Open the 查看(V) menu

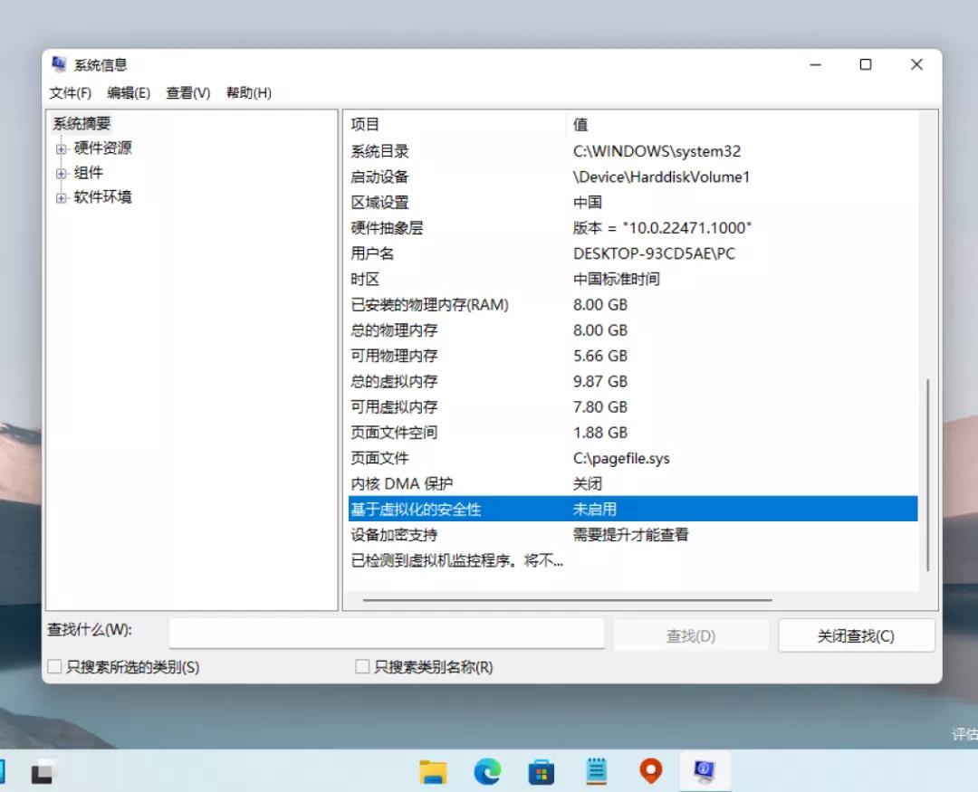coord(187,92)
